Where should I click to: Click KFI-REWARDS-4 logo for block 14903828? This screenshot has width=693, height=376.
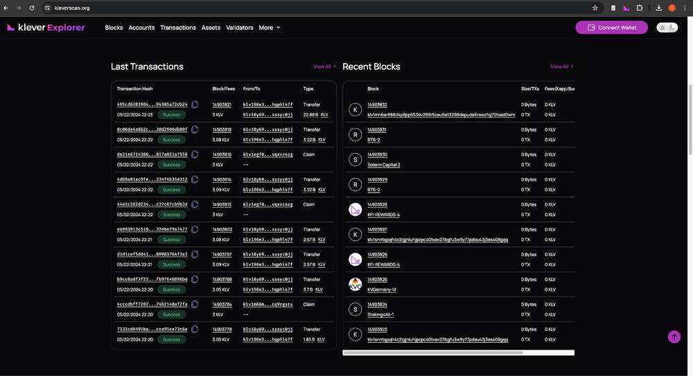(x=356, y=209)
